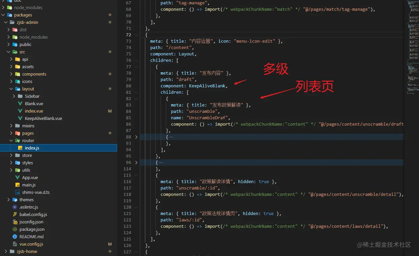The width and height of the screenshot is (419, 256).
Task: Click the src folder icon
Action: click(15, 52)
